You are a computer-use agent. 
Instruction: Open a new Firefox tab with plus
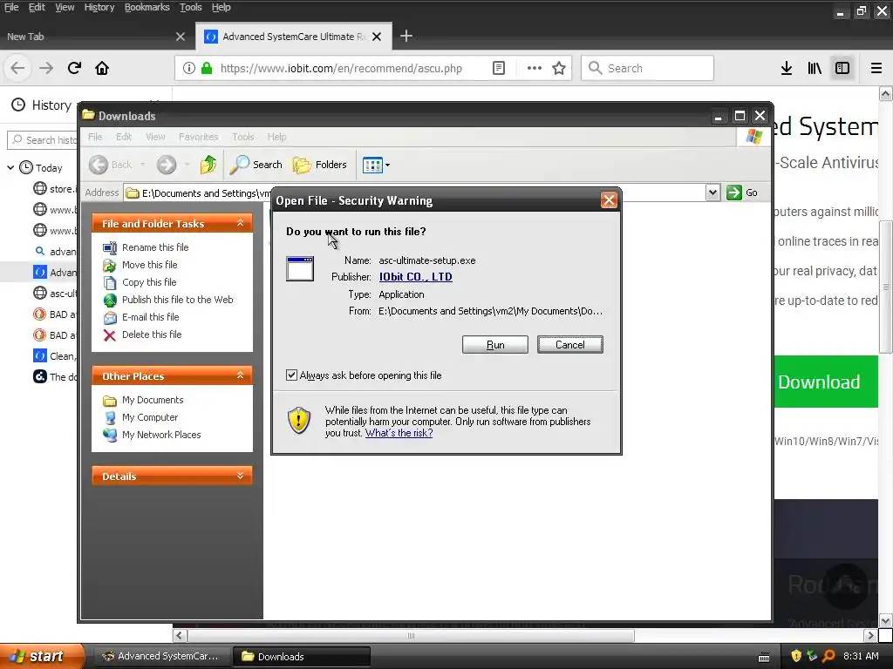406,37
